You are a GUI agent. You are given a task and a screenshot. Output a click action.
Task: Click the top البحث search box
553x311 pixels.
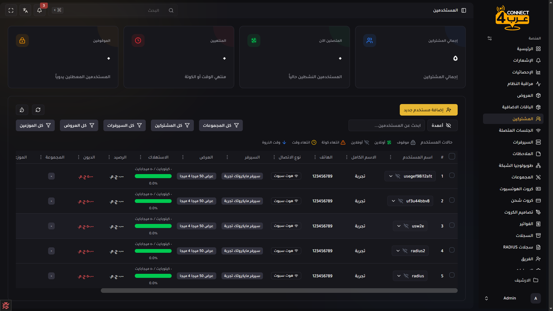[x=113, y=10]
